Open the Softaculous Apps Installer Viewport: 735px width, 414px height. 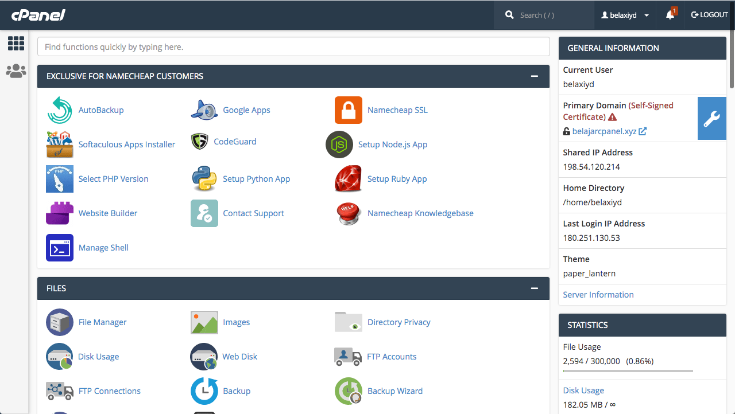click(x=126, y=144)
